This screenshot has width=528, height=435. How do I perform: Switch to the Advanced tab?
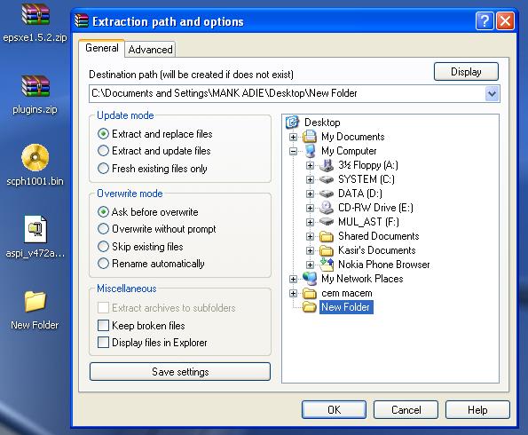[150, 50]
